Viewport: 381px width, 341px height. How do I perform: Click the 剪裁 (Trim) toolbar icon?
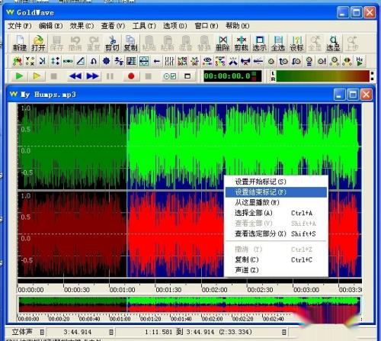click(242, 43)
